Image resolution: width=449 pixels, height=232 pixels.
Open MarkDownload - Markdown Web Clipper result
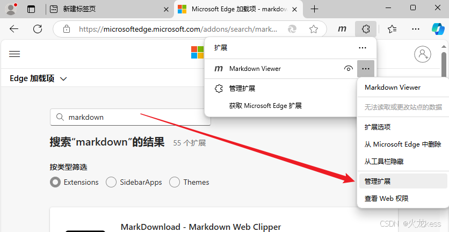click(x=201, y=227)
